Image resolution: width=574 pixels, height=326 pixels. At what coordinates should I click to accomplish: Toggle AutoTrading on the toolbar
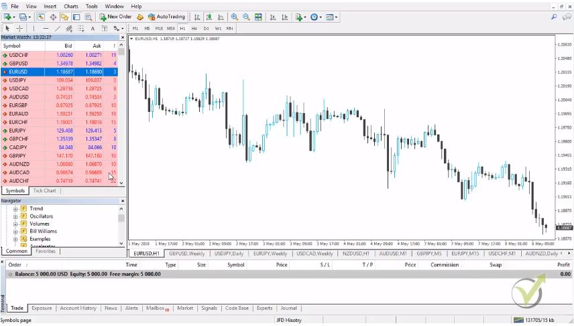(166, 17)
